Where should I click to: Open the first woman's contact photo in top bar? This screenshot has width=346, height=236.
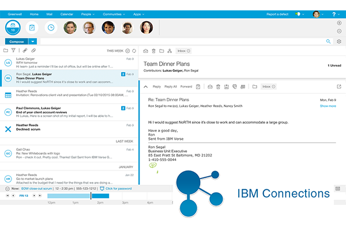[70, 28]
